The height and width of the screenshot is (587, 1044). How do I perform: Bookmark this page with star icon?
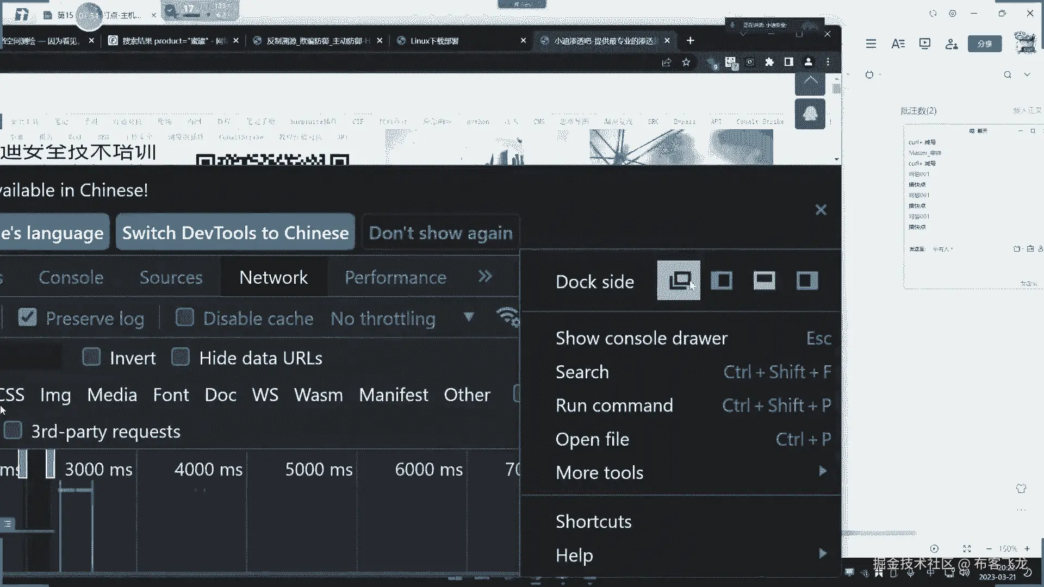click(x=686, y=63)
